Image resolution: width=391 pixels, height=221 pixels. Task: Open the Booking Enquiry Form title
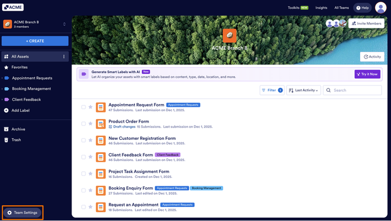[x=131, y=188]
